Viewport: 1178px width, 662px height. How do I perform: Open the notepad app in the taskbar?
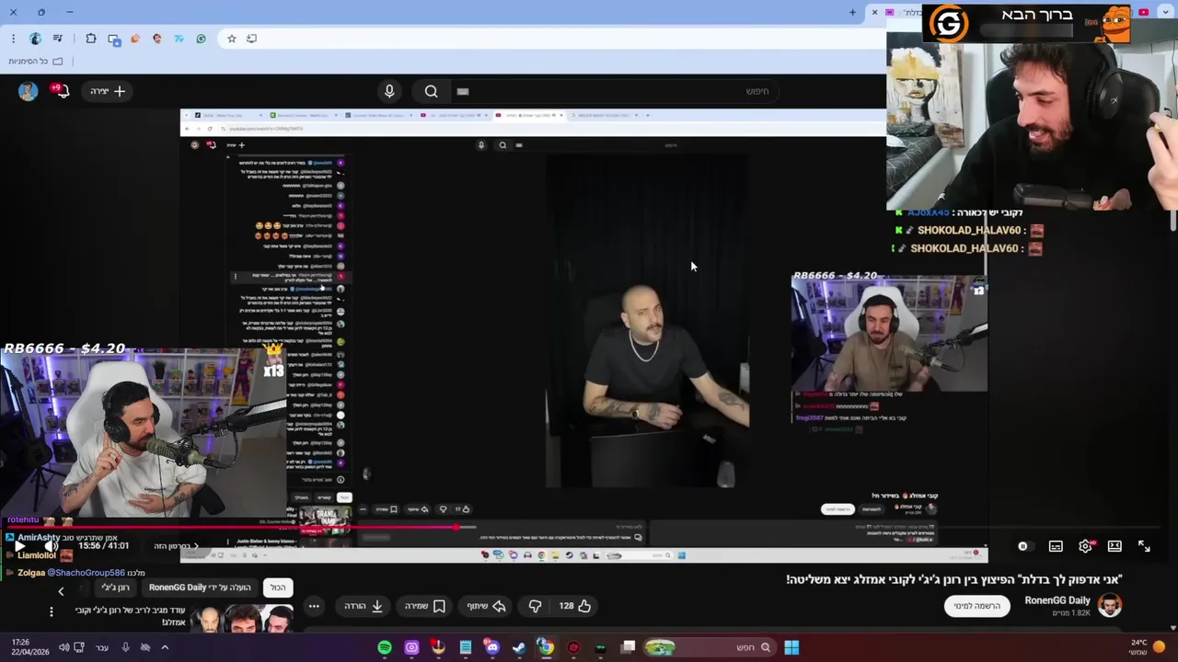(466, 647)
